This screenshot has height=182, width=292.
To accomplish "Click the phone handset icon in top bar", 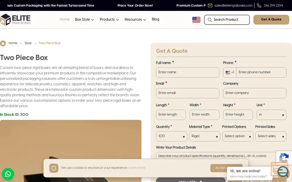I will pos(259,5).
